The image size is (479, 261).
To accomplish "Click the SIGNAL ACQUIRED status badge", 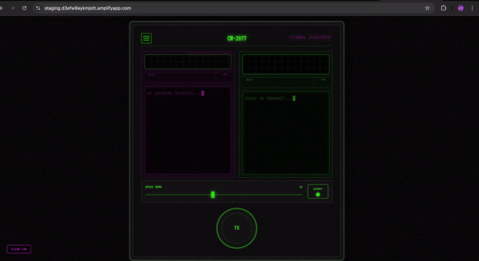I will coord(311,37).
